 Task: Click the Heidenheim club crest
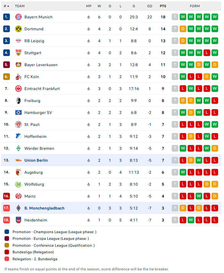(18, 220)
